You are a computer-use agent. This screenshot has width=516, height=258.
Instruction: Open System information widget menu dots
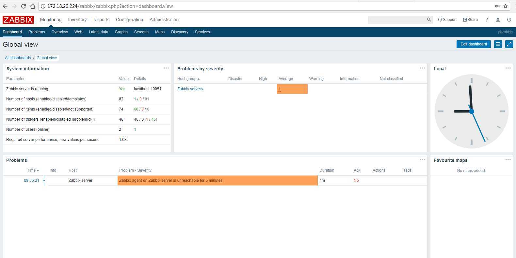[x=166, y=68]
